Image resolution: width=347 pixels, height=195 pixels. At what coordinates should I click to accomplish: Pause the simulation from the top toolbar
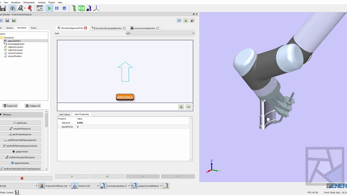[57, 8]
